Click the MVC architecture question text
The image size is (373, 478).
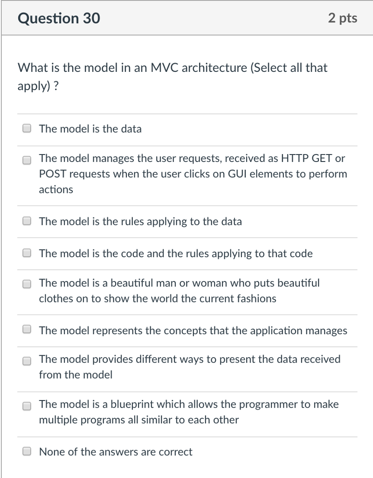(173, 77)
